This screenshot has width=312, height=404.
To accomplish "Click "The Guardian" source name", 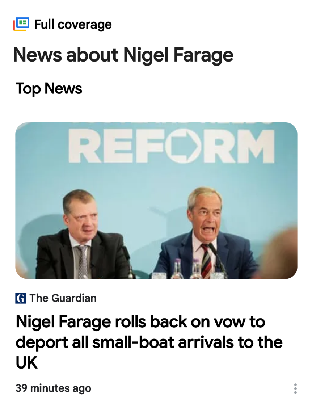I will [x=63, y=298].
